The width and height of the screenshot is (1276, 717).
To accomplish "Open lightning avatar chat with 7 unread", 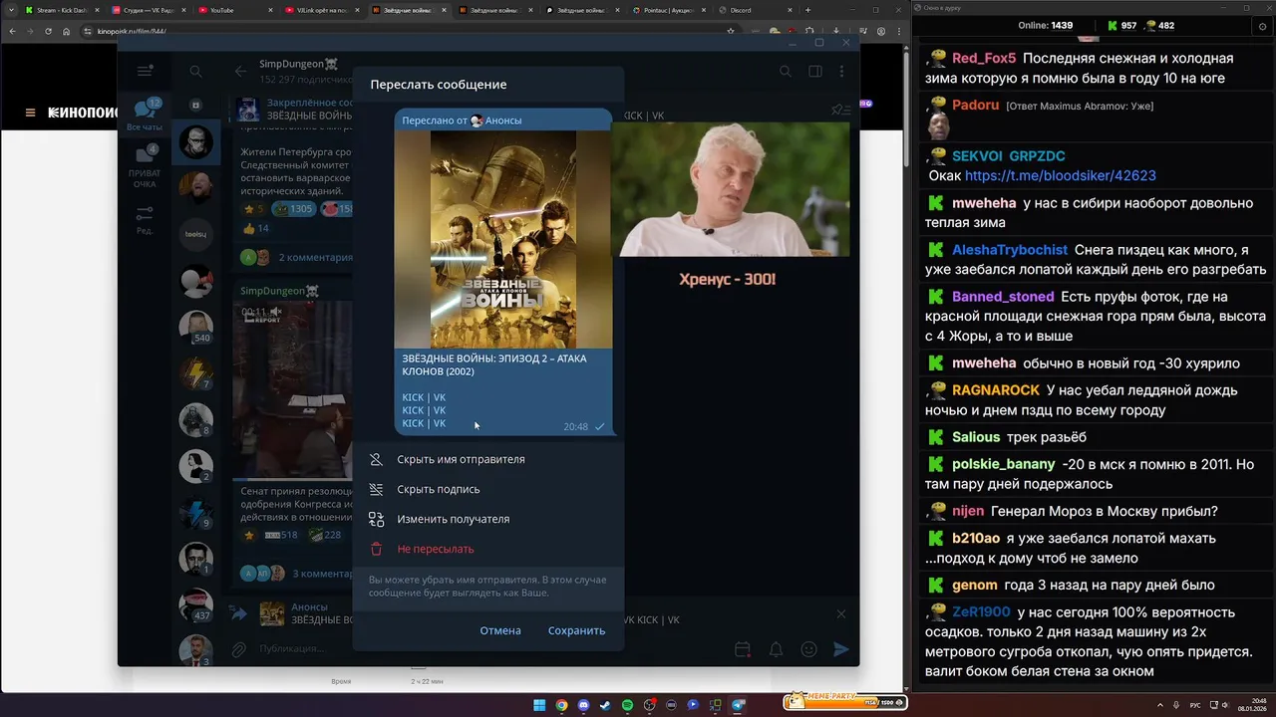I will pyautogui.click(x=196, y=373).
